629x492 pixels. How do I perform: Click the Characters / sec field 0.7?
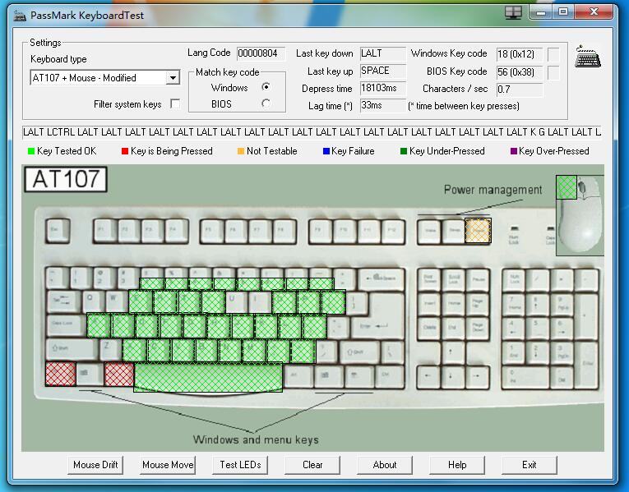520,89
